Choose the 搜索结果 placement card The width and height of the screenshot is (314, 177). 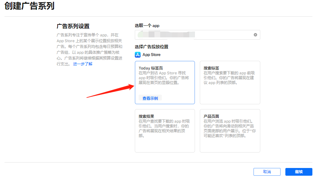point(165,131)
